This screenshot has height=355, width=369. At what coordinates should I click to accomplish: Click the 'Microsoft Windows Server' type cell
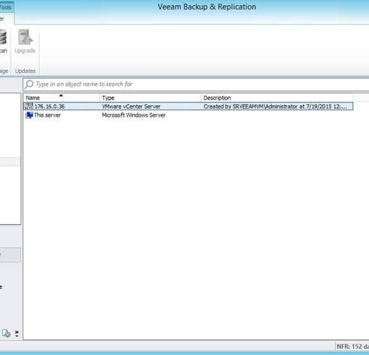click(134, 115)
